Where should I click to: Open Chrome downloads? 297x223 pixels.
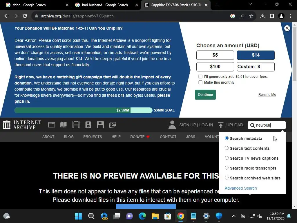[263, 16]
